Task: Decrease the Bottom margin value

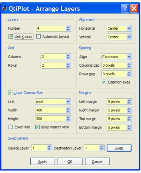Action: [129, 129]
